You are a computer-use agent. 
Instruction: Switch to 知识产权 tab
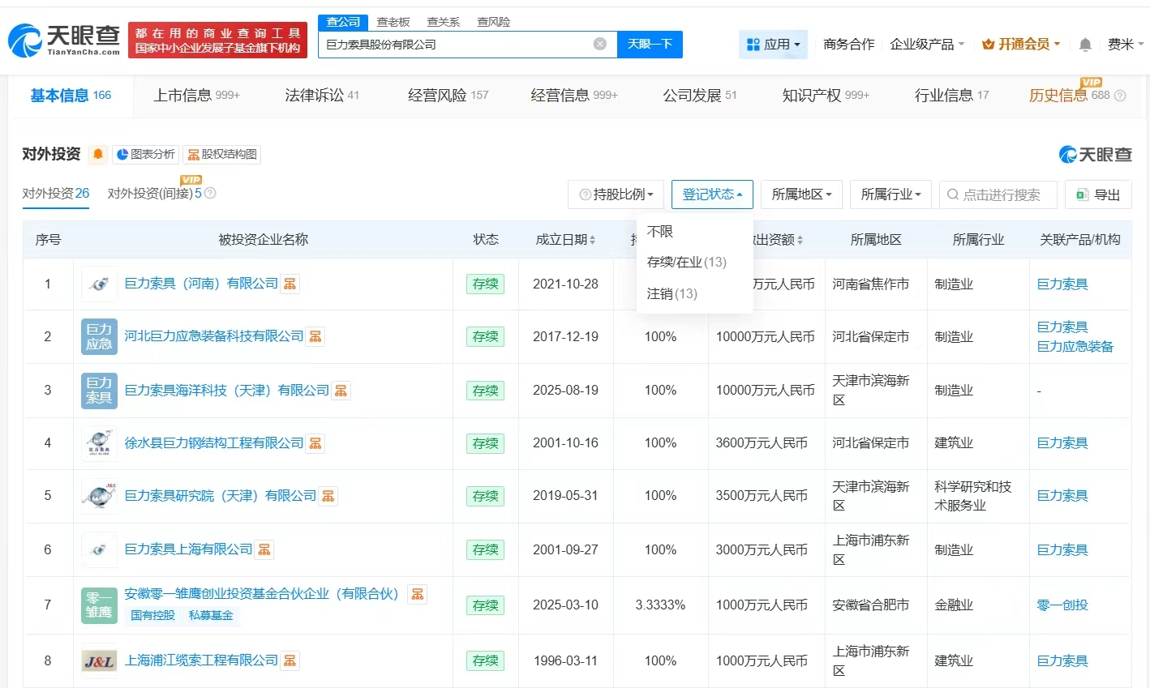tap(825, 96)
